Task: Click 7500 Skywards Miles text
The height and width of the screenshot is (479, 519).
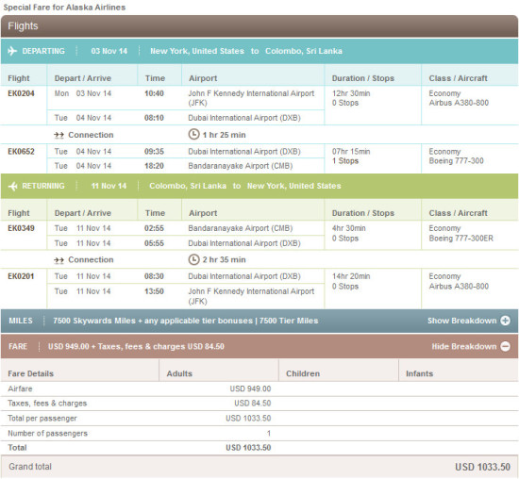Action: pos(94,321)
